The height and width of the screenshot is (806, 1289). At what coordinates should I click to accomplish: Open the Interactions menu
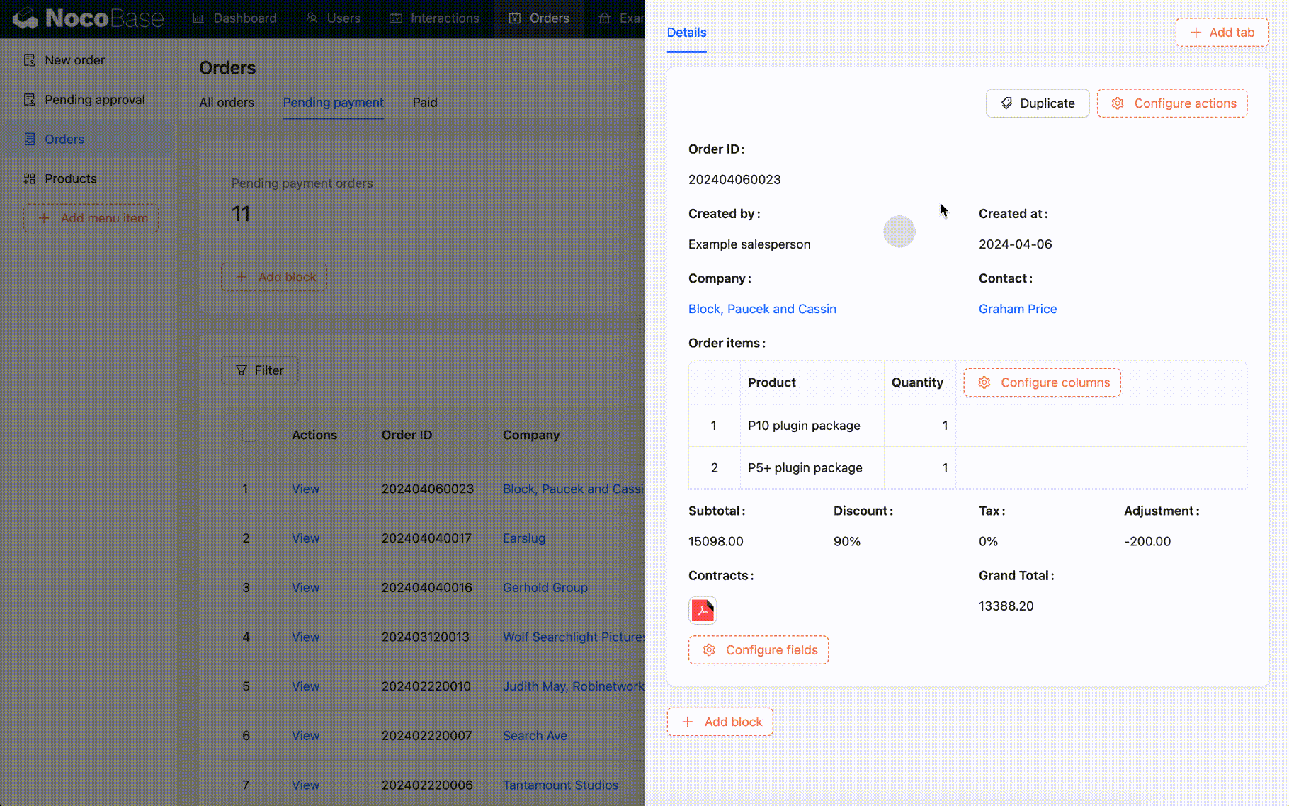[x=434, y=18]
